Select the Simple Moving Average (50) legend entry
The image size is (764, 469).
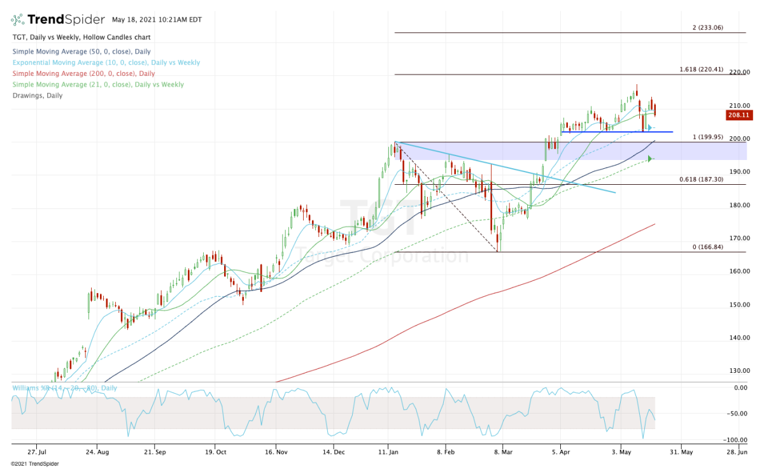tap(81, 52)
